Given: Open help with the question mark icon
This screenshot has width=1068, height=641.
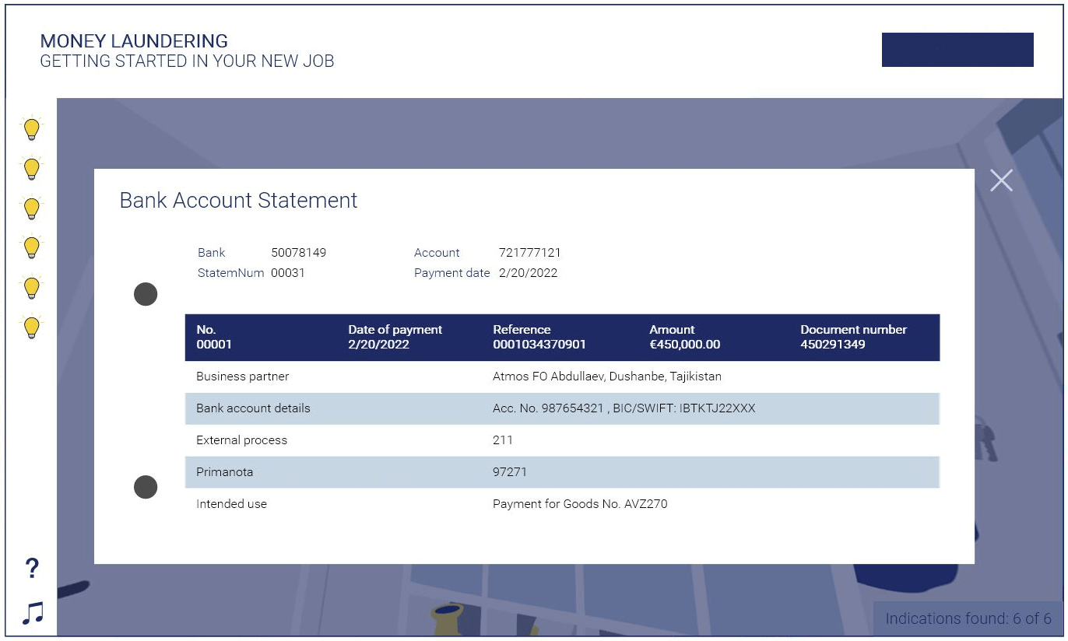Looking at the screenshot, I should [32, 569].
